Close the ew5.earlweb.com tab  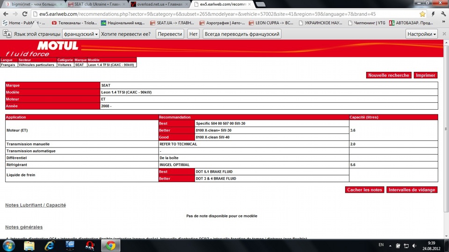click(249, 4)
